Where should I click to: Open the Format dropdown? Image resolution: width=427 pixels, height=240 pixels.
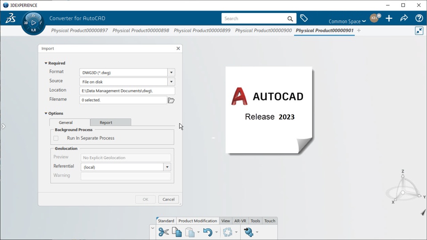coord(171,72)
